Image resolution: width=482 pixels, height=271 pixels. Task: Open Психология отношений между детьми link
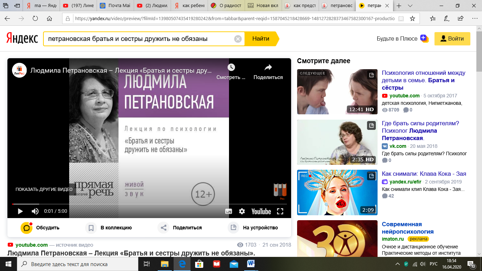tap(423, 80)
